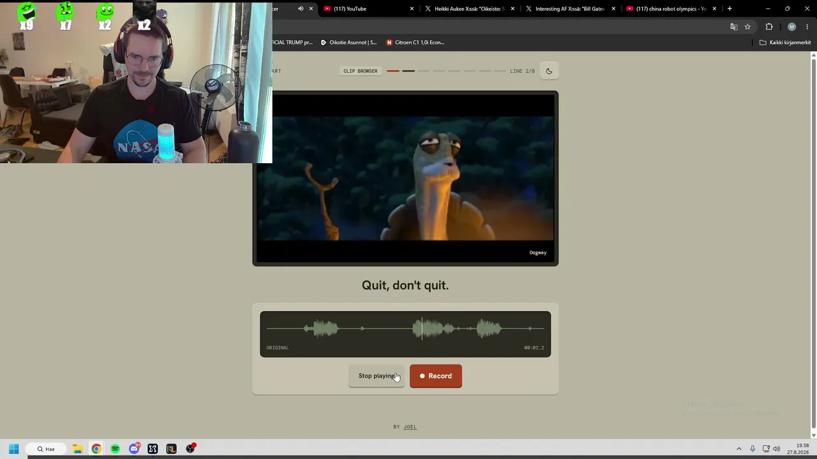Bookmark this page with the star icon
The height and width of the screenshot is (459, 817).
pos(747,27)
